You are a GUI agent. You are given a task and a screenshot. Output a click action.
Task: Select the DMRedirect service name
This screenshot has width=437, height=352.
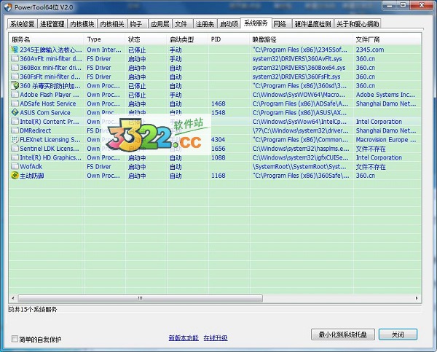[36, 130]
